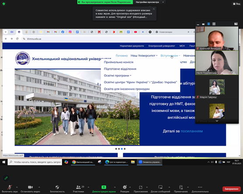Open the Реакции emoji icon
Image resolution: width=243 pixels, height=194 pixels.
tap(125, 187)
